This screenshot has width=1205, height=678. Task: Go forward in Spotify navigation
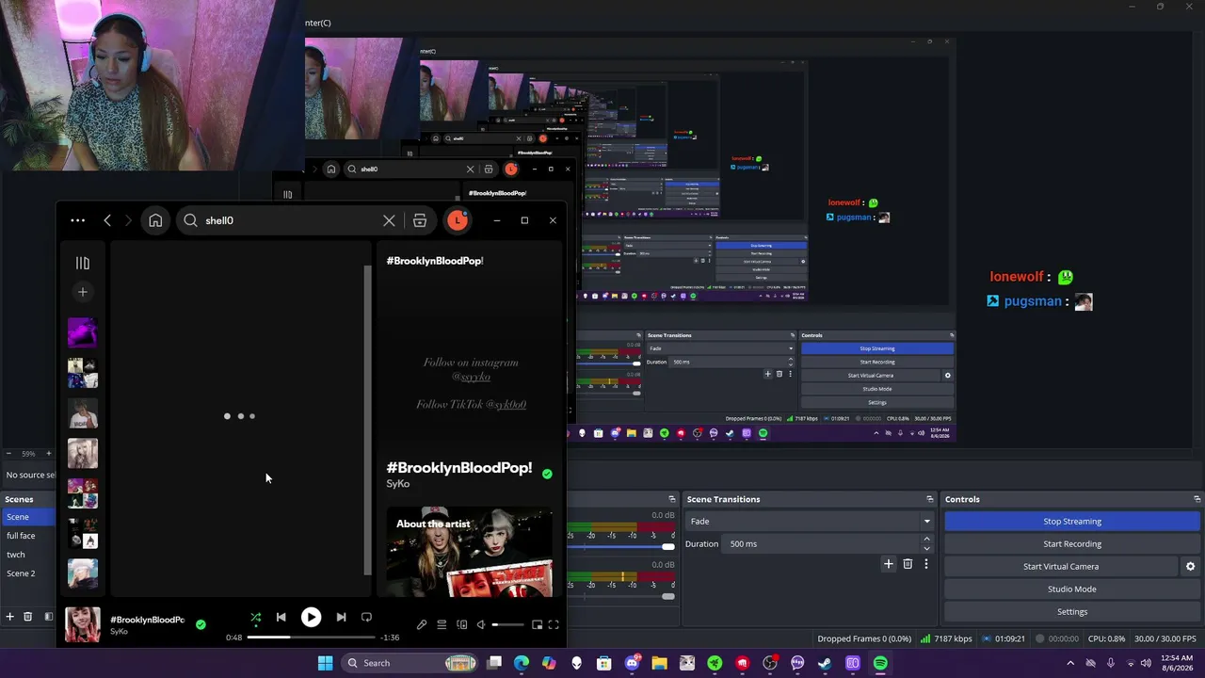128,220
